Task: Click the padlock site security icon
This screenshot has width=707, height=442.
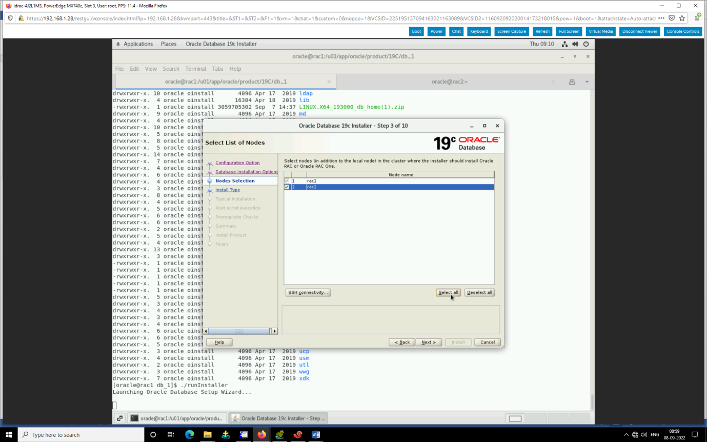Action: [21, 18]
